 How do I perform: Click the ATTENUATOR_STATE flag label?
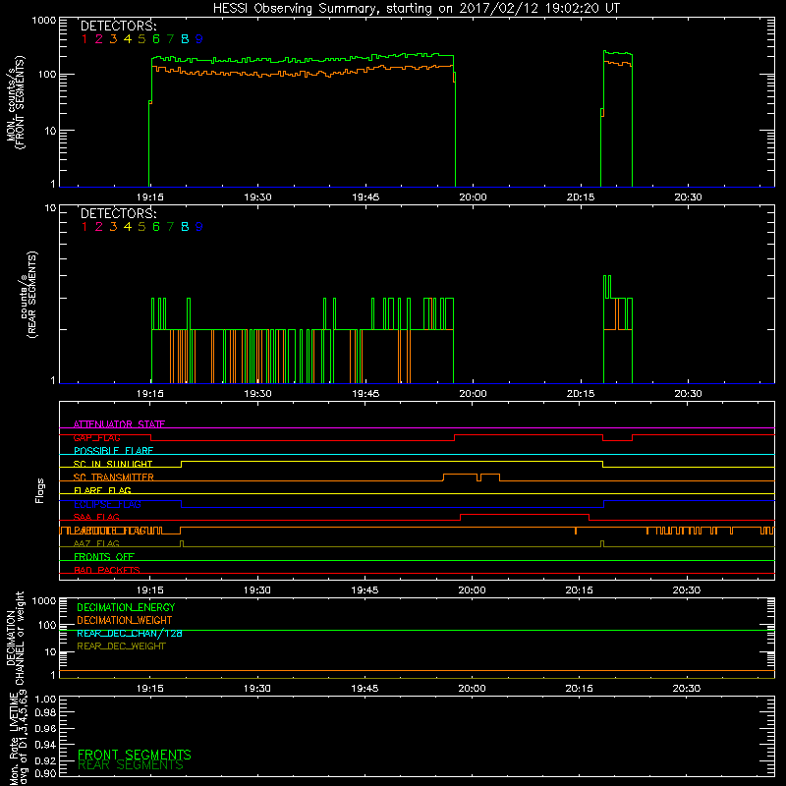pos(119,424)
